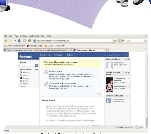The image size is (151, 134).
Task: Click the Facebook search text field
Action: [27, 65]
